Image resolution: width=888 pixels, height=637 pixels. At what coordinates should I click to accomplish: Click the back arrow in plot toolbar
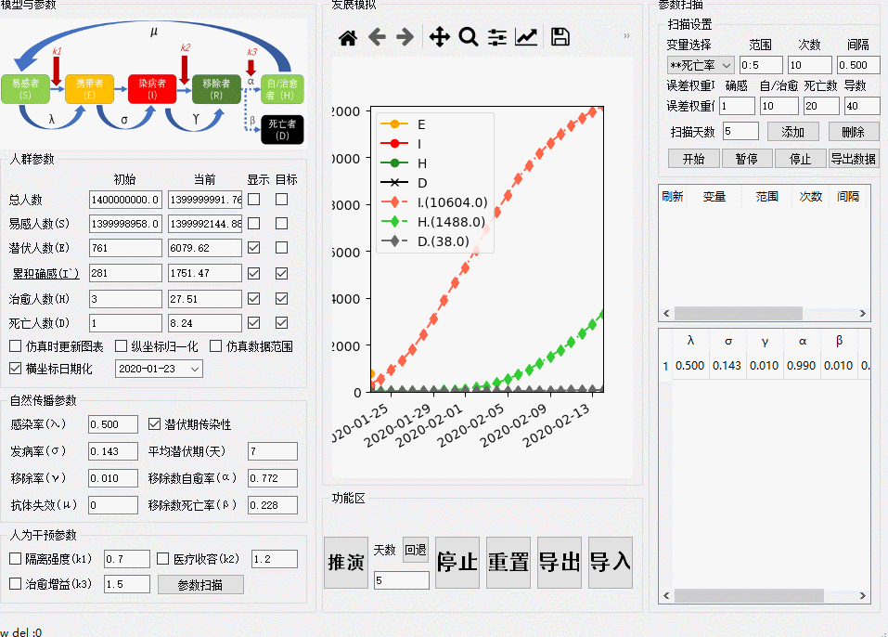click(377, 37)
